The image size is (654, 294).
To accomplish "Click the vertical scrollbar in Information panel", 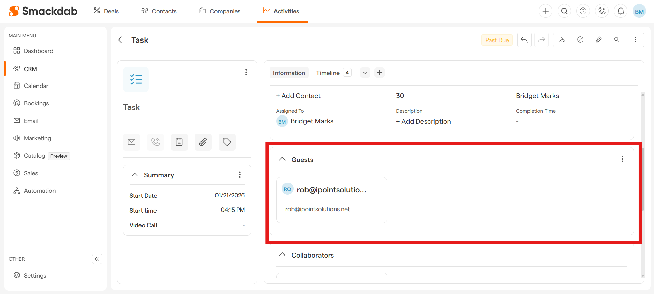I will tap(643, 181).
